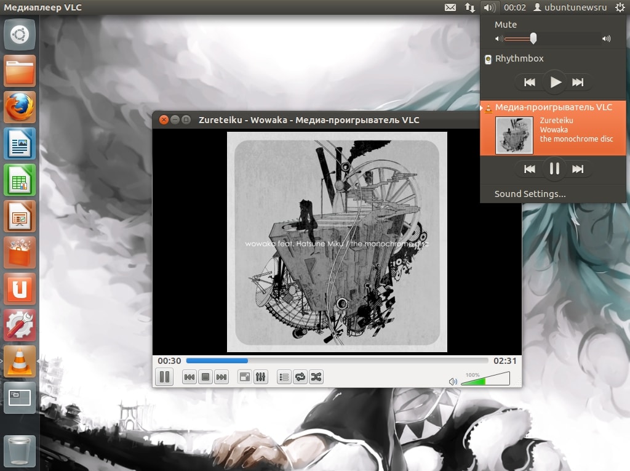Open the Ubuntu Dash home button
The image size is (630, 471).
pyautogui.click(x=20, y=34)
